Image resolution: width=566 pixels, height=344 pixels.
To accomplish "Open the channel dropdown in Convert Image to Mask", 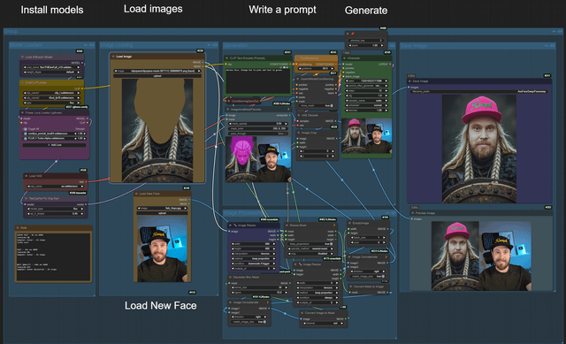I will tap(324, 323).
